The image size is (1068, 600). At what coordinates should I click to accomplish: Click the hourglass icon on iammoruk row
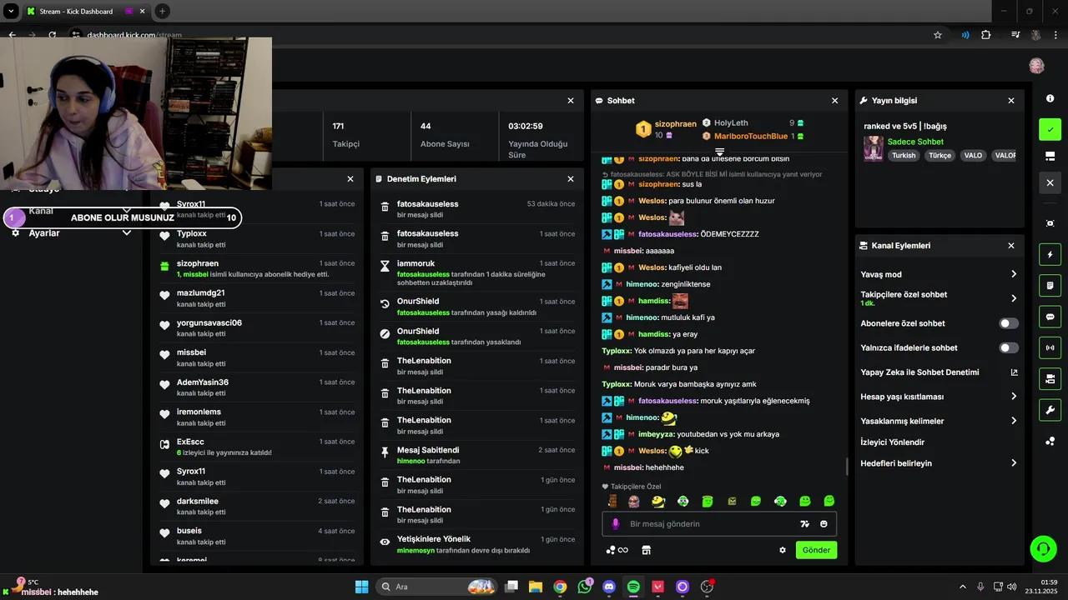[x=385, y=267]
